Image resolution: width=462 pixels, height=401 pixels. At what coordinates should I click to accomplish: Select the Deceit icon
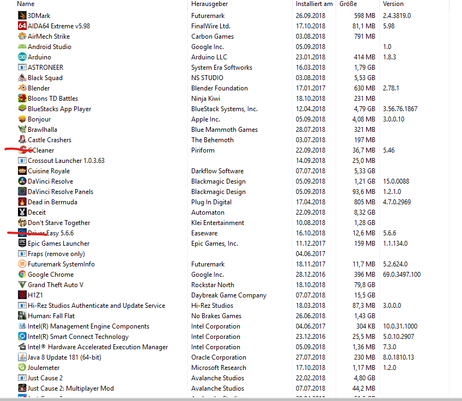(22, 212)
